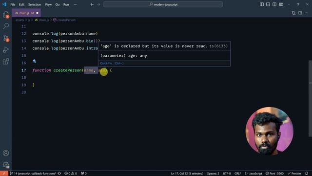Open the remote window indicator in status bar
Image resolution: width=312 pixels, height=176 pixels.
pyautogui.click(x=4, y=174)
